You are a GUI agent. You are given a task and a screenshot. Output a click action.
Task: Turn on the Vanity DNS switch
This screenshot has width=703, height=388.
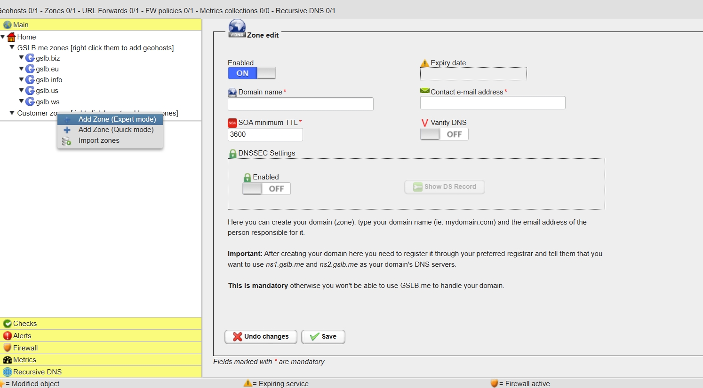point(444,134)
